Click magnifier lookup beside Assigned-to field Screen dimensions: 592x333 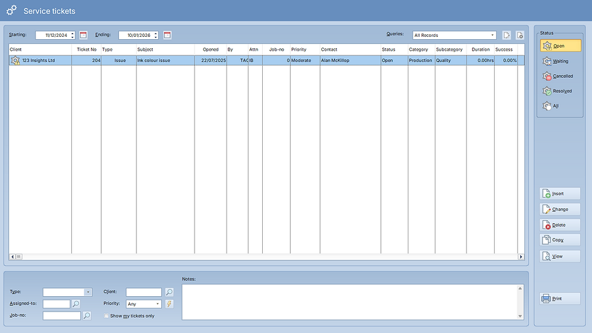[x=76, y=303]
